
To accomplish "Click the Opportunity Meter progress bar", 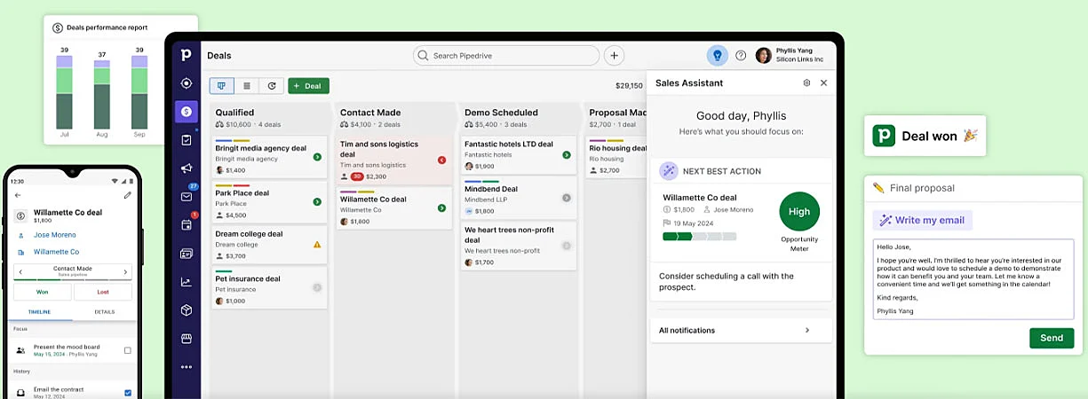I will tap(699, 237).
